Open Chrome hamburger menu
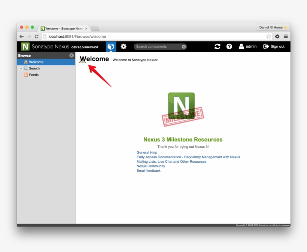307x252 pixels. tap(286, 37)
